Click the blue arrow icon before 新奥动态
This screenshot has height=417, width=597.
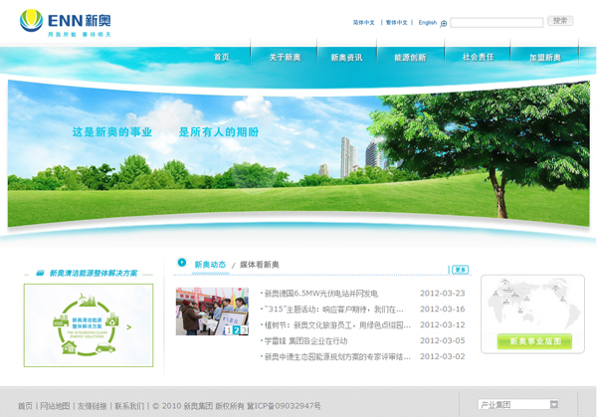[182, 263]
